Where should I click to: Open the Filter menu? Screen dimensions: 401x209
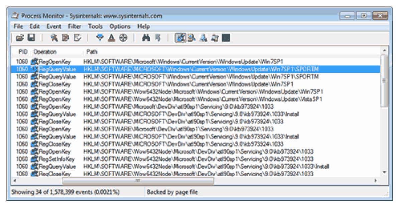(75, 26)
